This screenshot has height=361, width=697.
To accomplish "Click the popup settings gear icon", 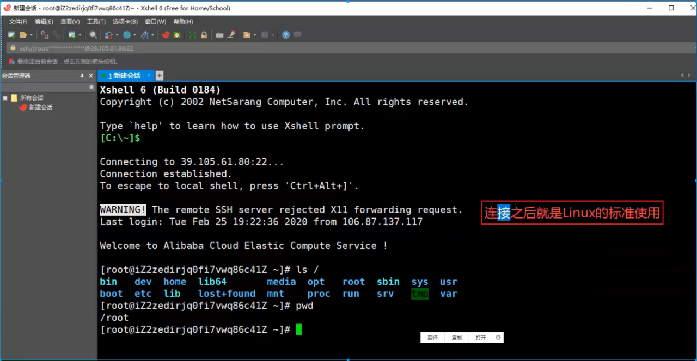I will pyautogui.click(x=498, y=338).
